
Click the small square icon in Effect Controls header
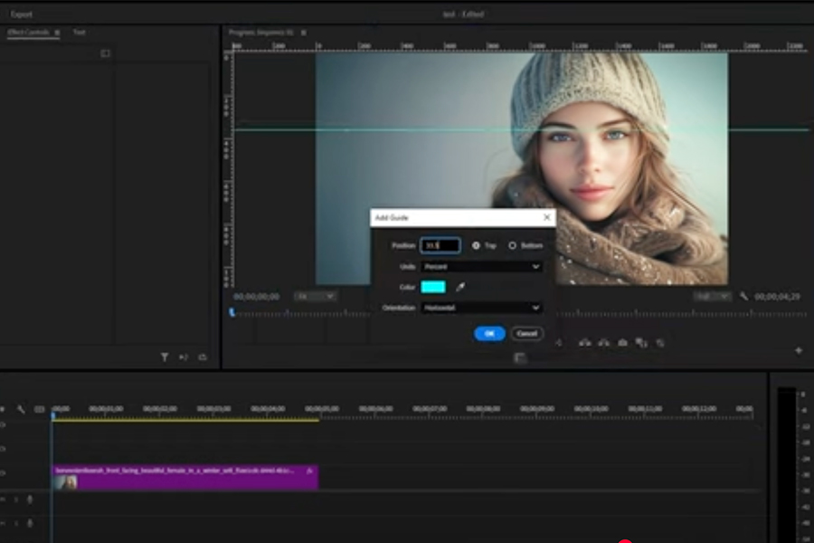point(106,53)
